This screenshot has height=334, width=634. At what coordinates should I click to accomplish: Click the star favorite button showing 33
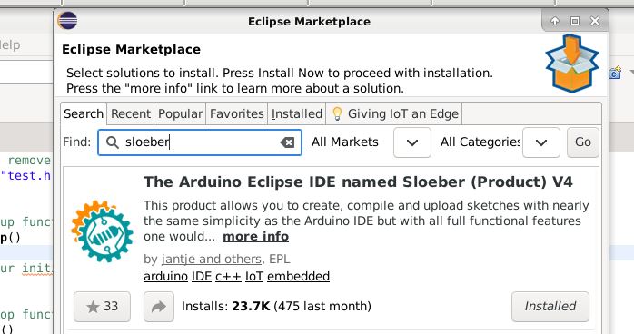point(102,307)
